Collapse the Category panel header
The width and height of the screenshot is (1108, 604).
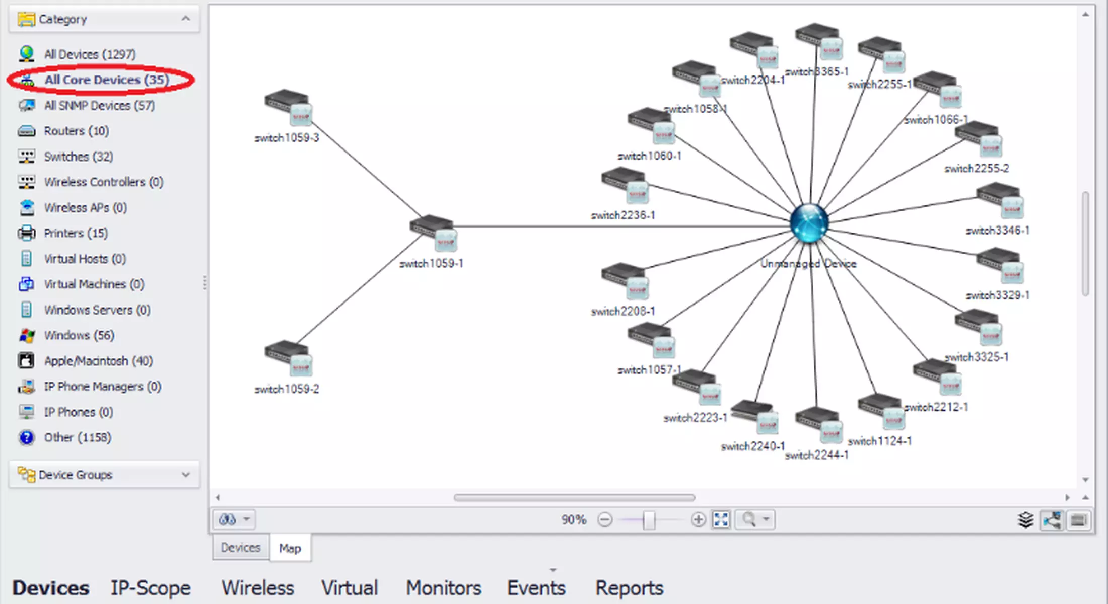pyautogui.click(x=185, y=19)
